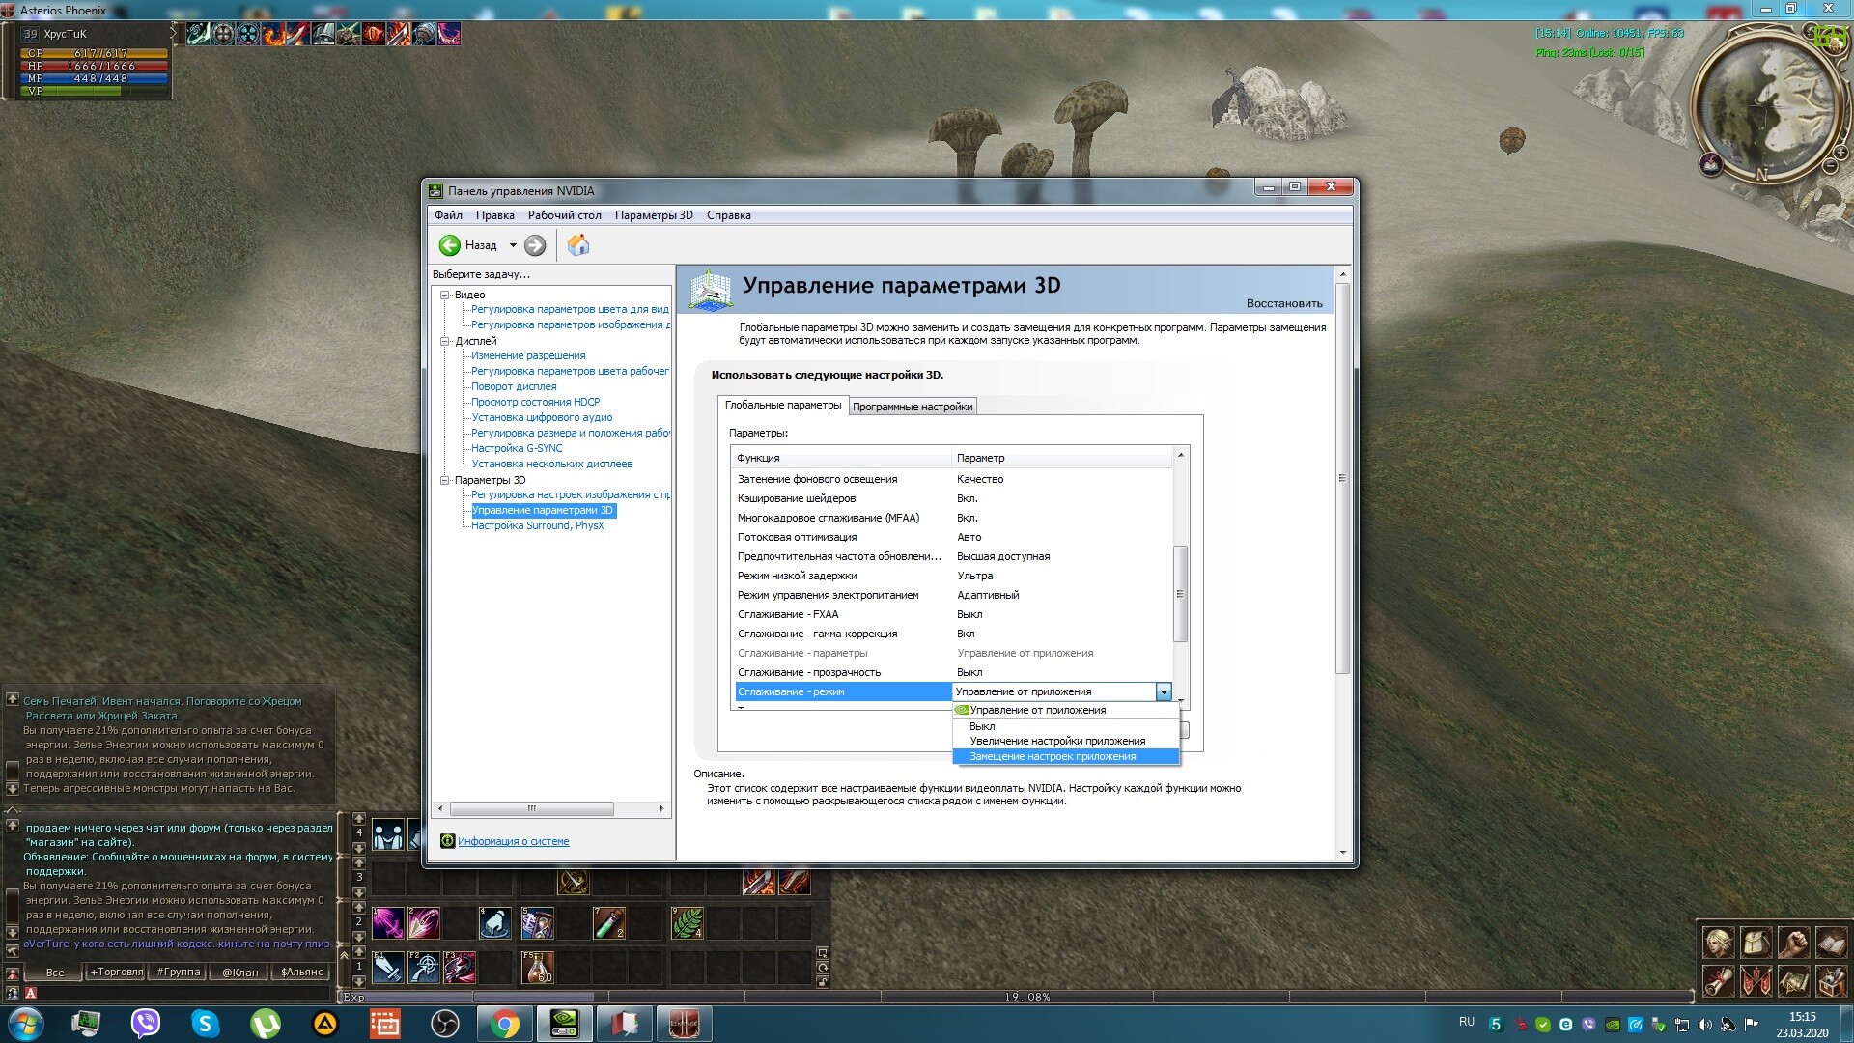Click the uTorrent taskbar icon
The width and height of the screenshot is (1854, 1043).
[265, 1023]
